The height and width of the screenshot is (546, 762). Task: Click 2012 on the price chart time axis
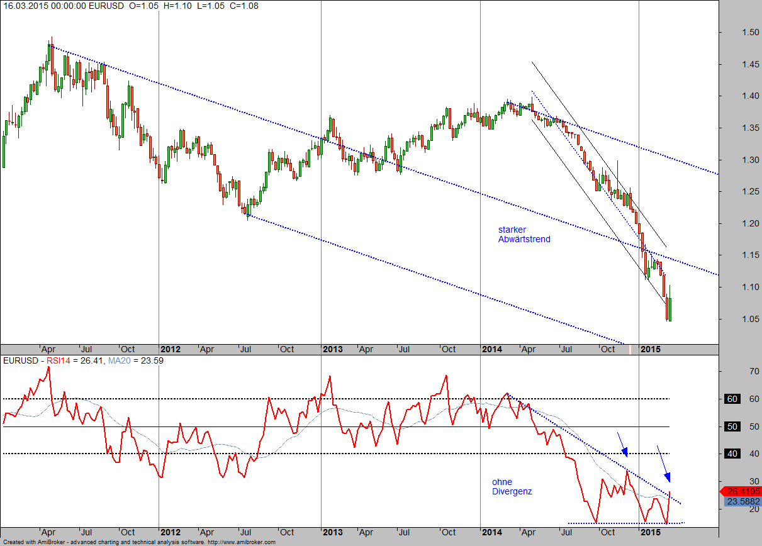[x=171, y=349]
